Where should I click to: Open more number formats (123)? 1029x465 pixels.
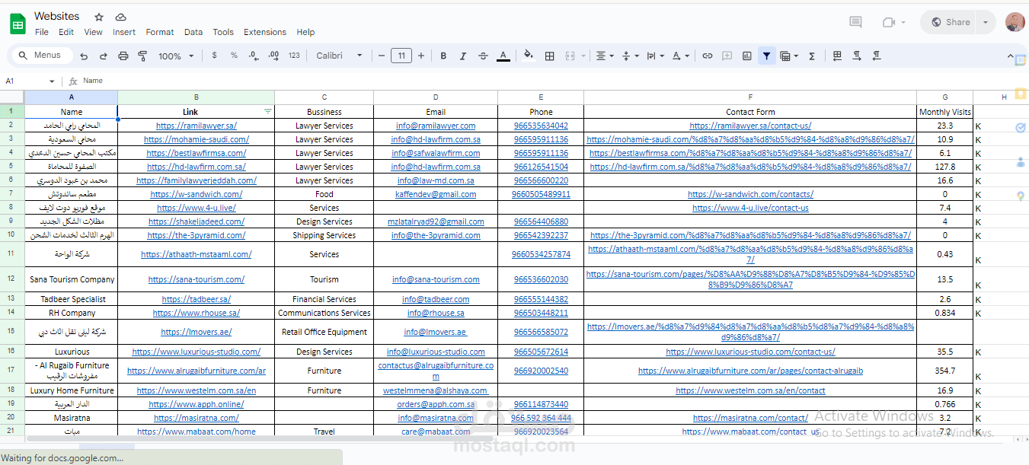pos(294,56)
